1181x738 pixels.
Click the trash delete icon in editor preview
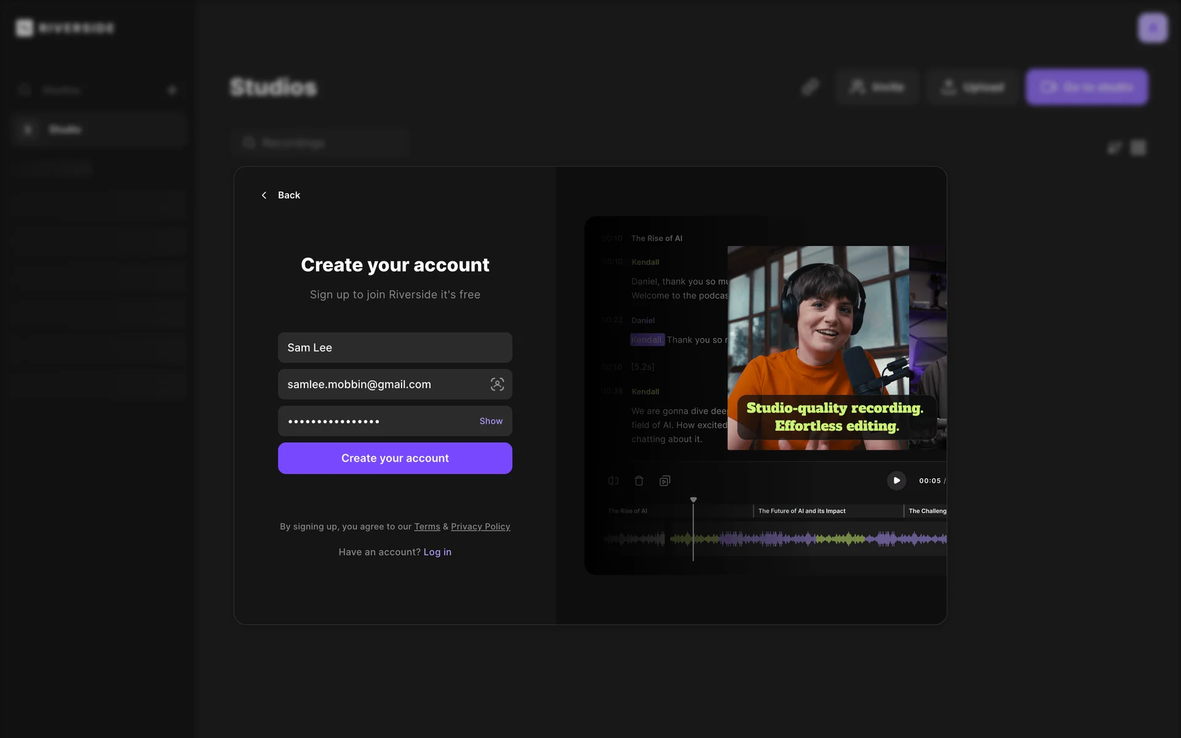coord(639,481)
